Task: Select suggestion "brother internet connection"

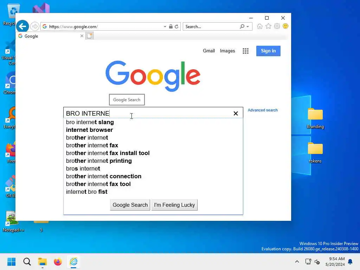Action: click(153, 176)
